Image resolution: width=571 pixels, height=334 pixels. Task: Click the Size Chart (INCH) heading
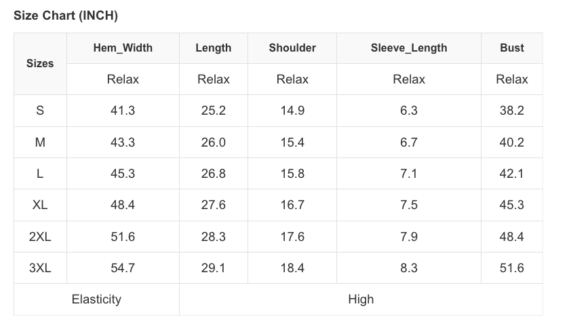pos(66,16)
